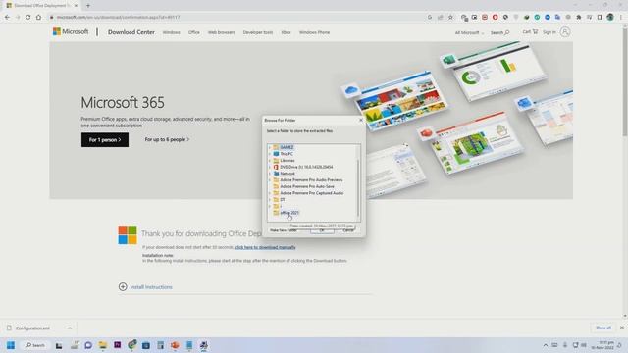This screenshot has width=628, height=353.
Task: Open the Office menu item
Action: [194, 32]
